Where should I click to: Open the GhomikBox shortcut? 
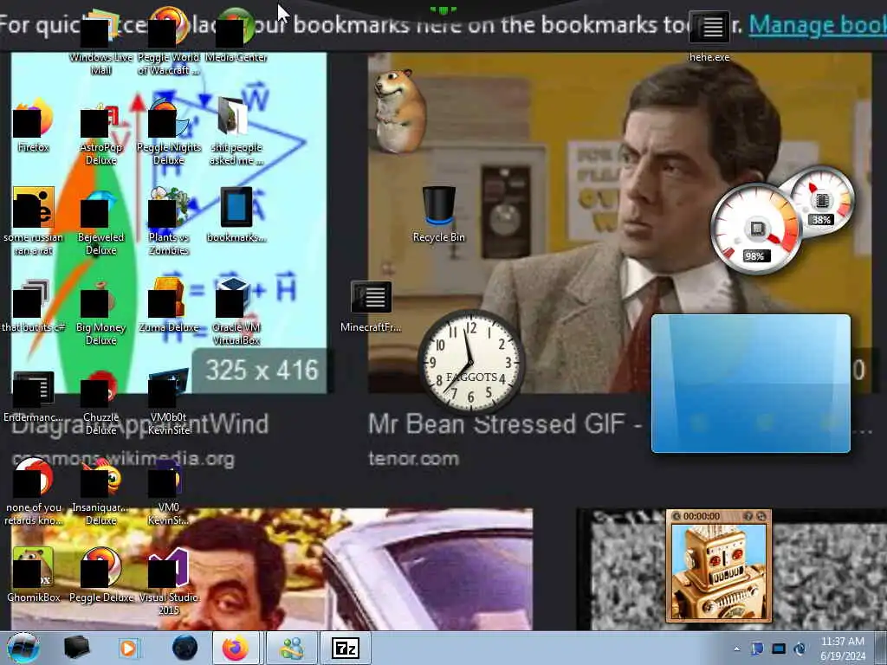(x=34, y=575)
